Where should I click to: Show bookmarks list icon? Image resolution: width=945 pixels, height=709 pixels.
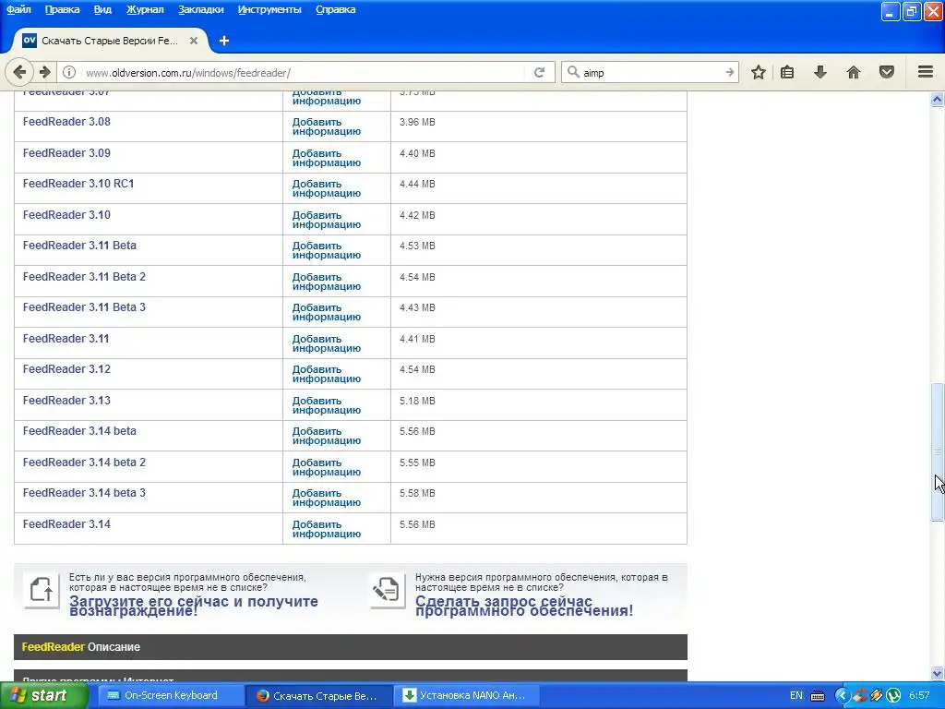(787, 72)
